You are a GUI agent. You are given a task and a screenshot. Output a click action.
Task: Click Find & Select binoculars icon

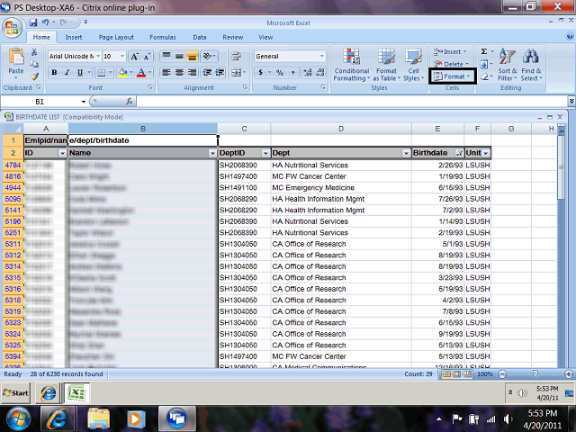531,65
